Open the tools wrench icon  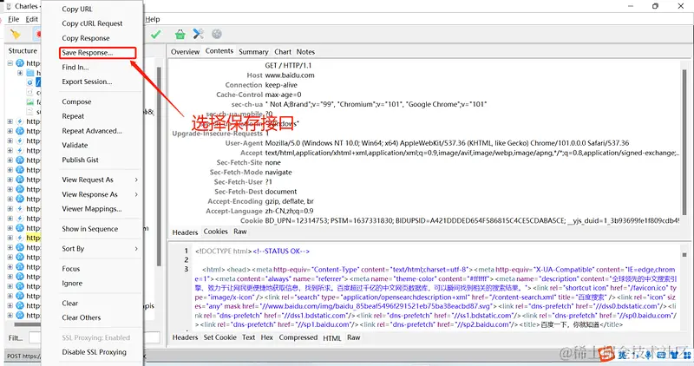click(x=198, y=34)
